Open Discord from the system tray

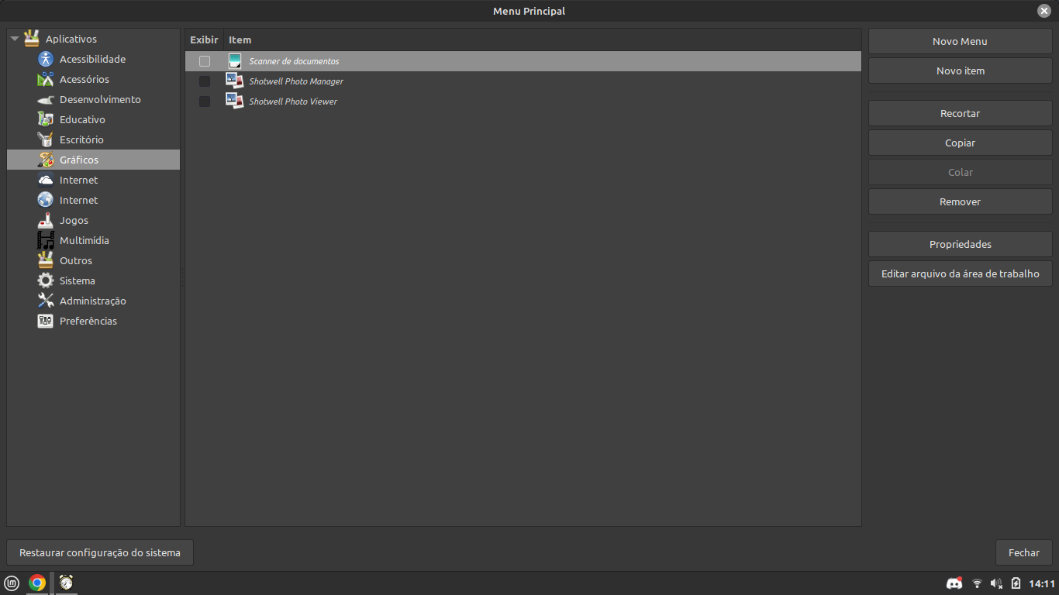954,583
